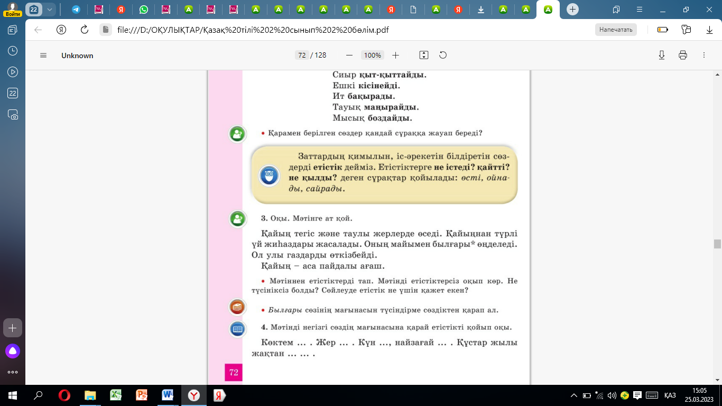Viewport: 722px width, 406px height.
Task: Open Excel from the taskbar
Action: pyautogui.click(x=116, y=395)
